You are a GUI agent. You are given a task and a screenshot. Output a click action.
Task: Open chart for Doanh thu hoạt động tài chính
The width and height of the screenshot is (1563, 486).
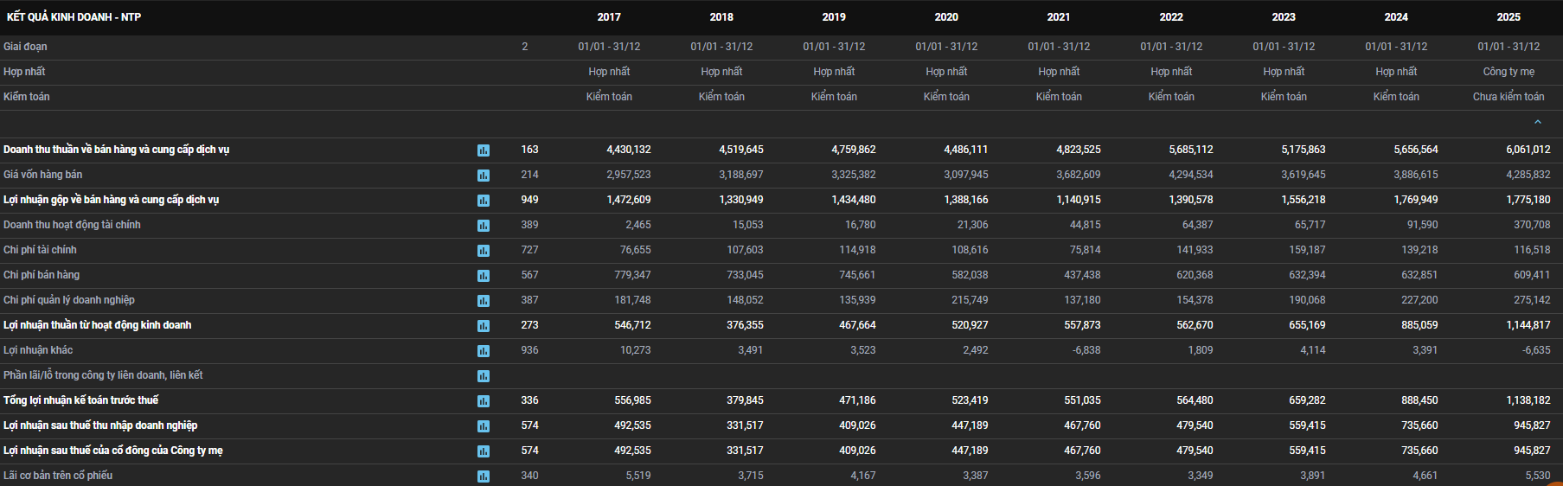[x=484, y=226]
